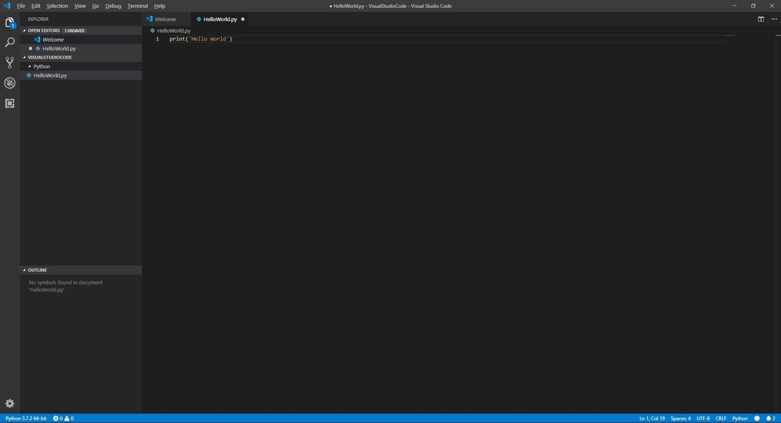
Task: Open the Search view in activity bar
Action: [x=10, y=42]
